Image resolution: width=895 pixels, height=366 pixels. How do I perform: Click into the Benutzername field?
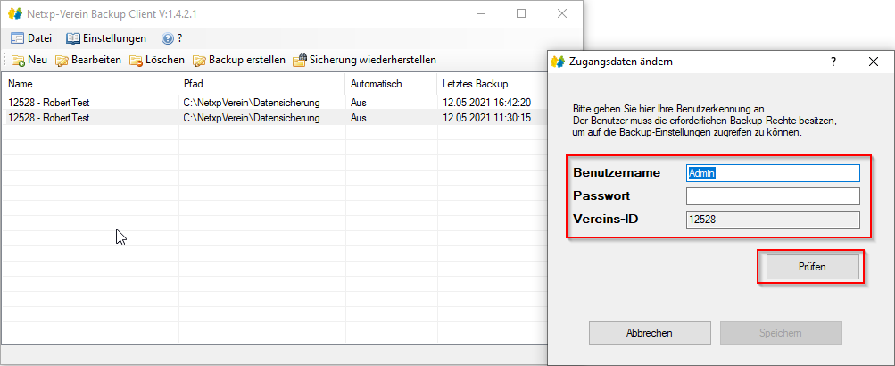(773, 173)
